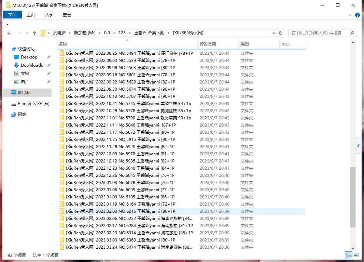This screenshot has width=364, height=262.
Task: Switch to details view layout icon
Action: (349, 255)
